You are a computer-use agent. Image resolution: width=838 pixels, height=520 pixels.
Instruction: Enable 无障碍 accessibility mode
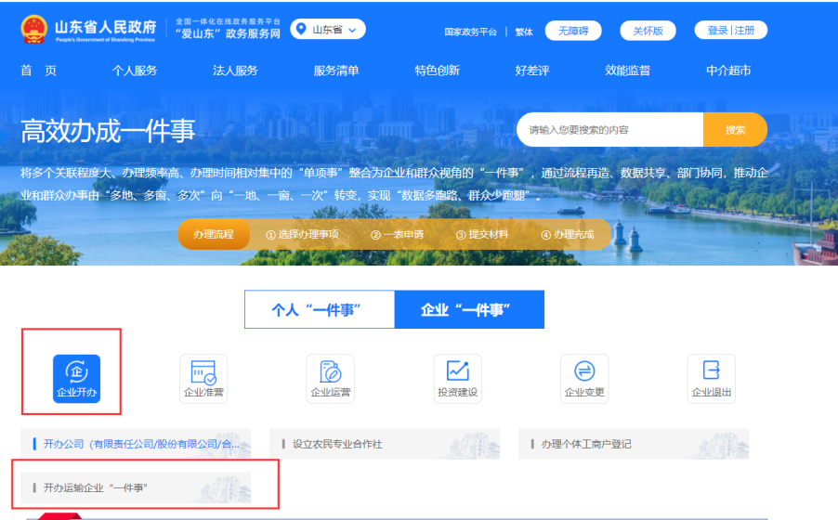(572, 31)
